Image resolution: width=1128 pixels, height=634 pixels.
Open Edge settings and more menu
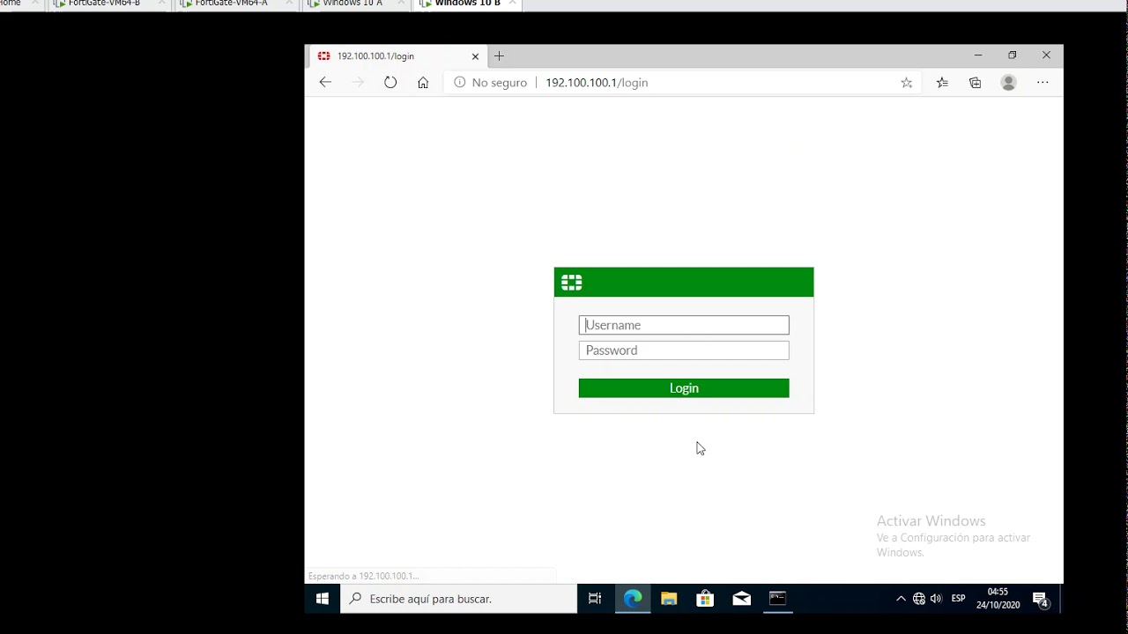pyautogui.click(x=1043, y=82)
